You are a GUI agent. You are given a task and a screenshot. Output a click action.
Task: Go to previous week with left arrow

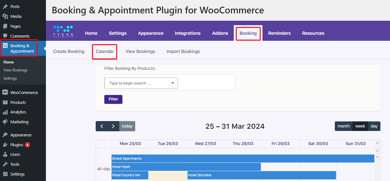(x=102, y=126)
